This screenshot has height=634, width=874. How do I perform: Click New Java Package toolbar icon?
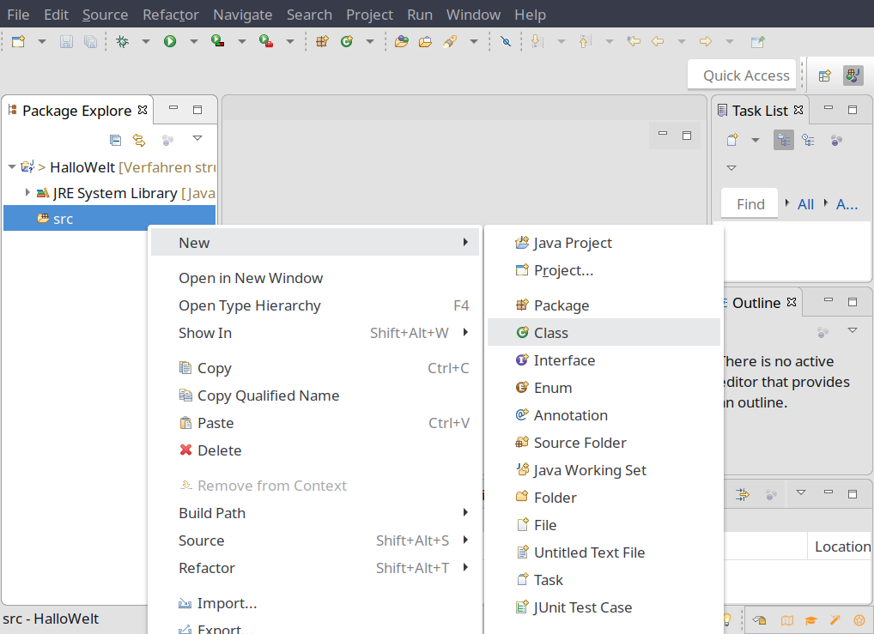[x=322, y=41]
